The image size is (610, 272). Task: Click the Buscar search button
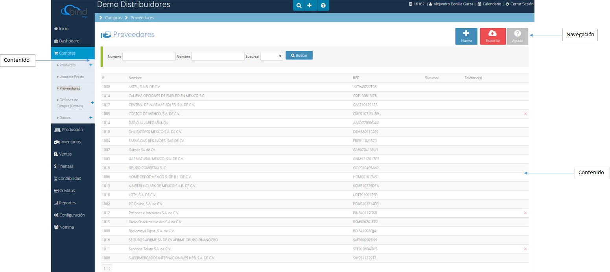[x=299, y=55]
